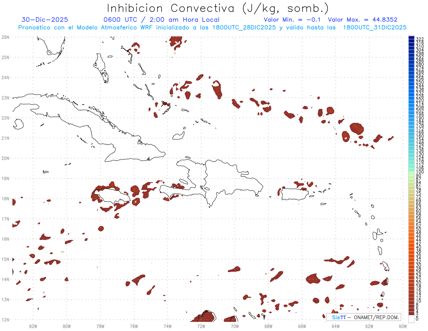The width and height of the screenshot is (428, 331).
Task: Click the 82W longitude label
Action: coord(33,326)
